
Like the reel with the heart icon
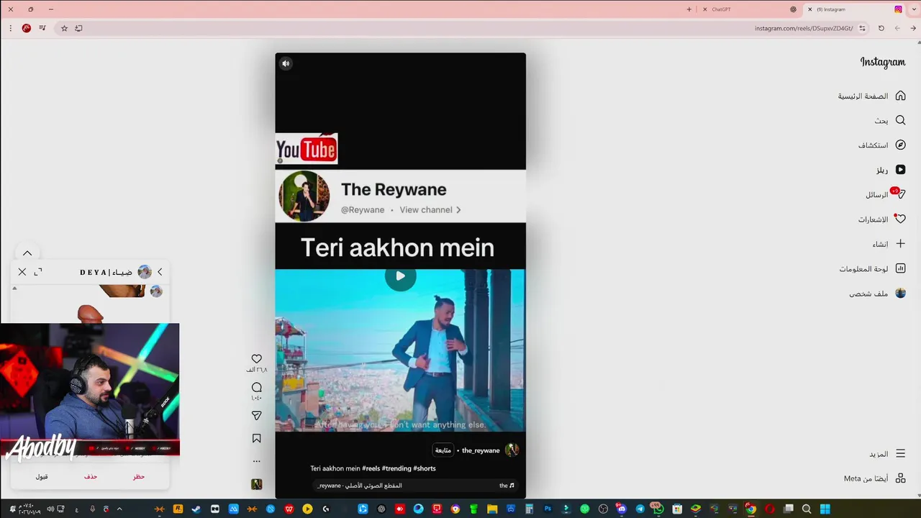tap(257, 358)
